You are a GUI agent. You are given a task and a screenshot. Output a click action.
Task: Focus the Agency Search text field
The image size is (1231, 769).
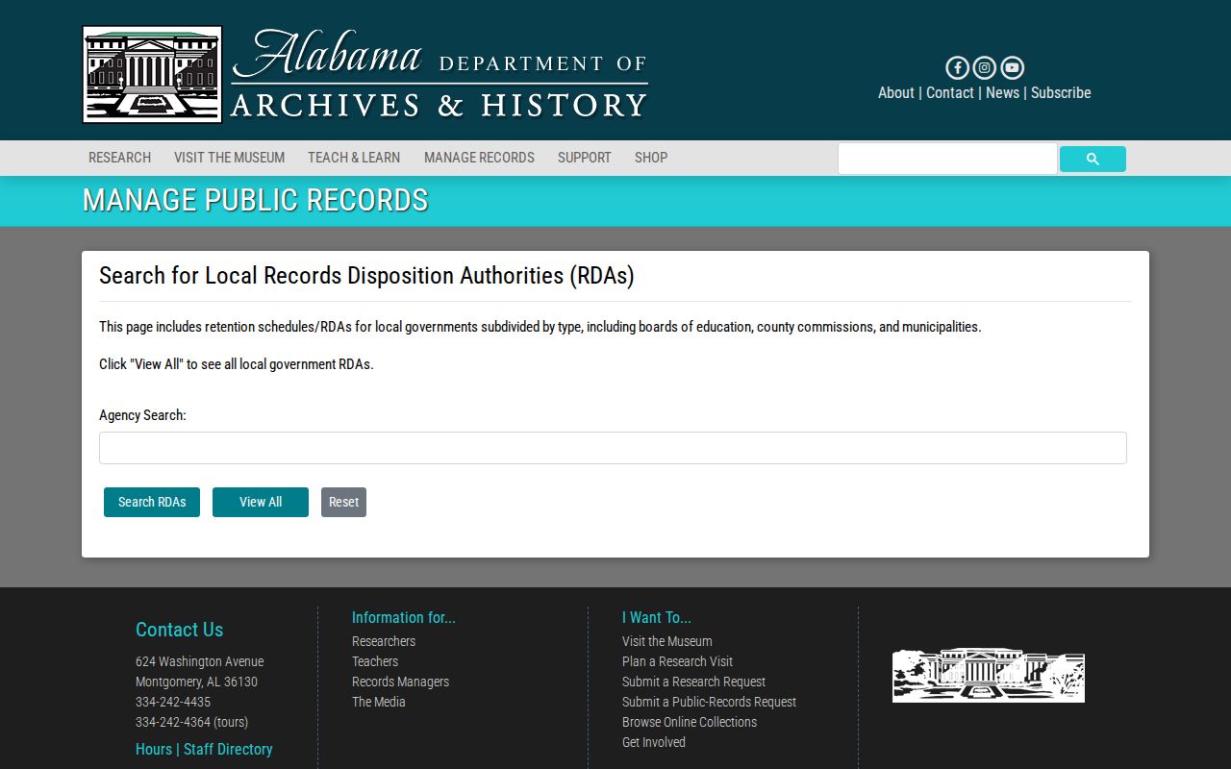[613, 448]
